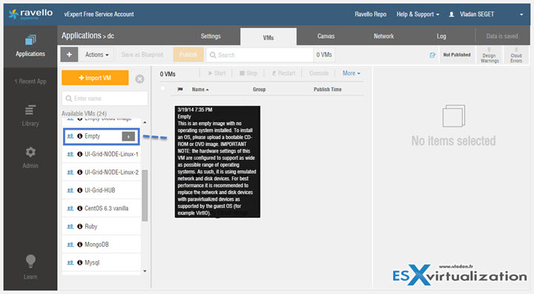Open the 1 Recent App entry
The image size is (534, 294).
click(x=30, y=81)
